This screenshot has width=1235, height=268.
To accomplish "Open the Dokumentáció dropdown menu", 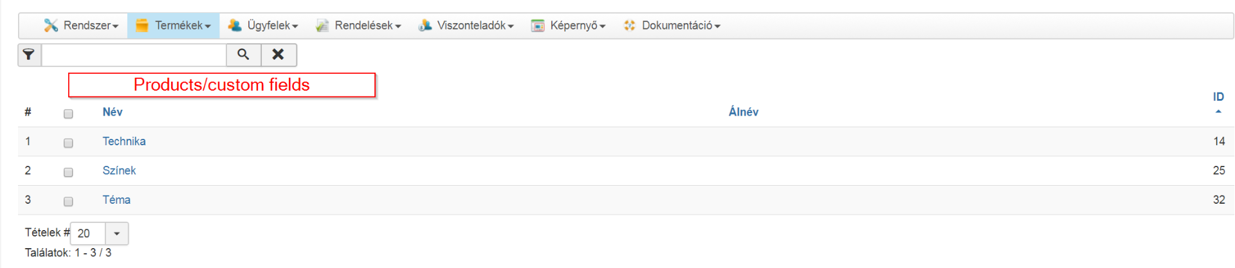I will (672, 26).
